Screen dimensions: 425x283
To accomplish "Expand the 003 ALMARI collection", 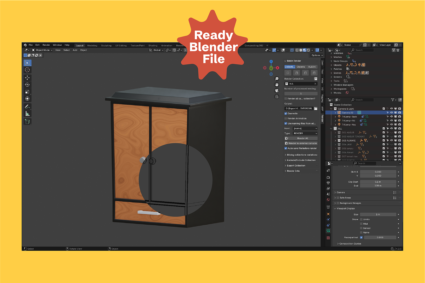I will point(336,140).
